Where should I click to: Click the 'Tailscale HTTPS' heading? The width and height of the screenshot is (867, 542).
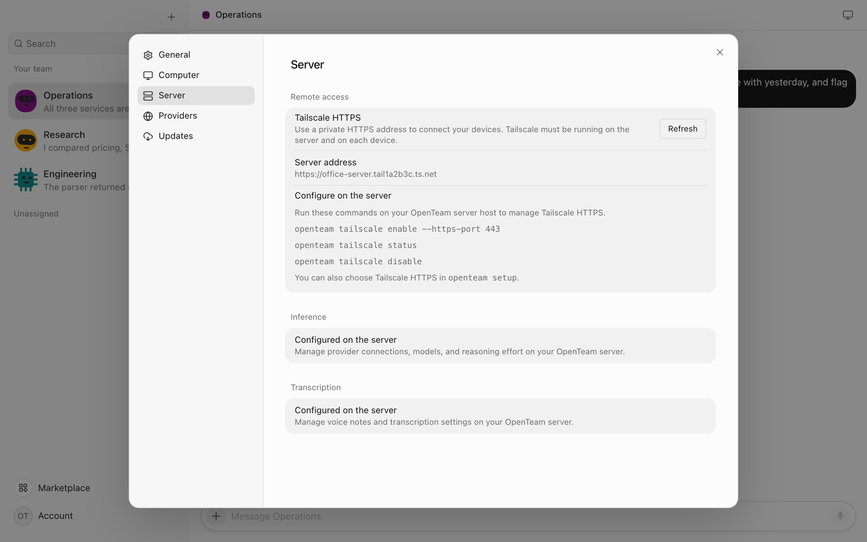(x=328, y=118)
